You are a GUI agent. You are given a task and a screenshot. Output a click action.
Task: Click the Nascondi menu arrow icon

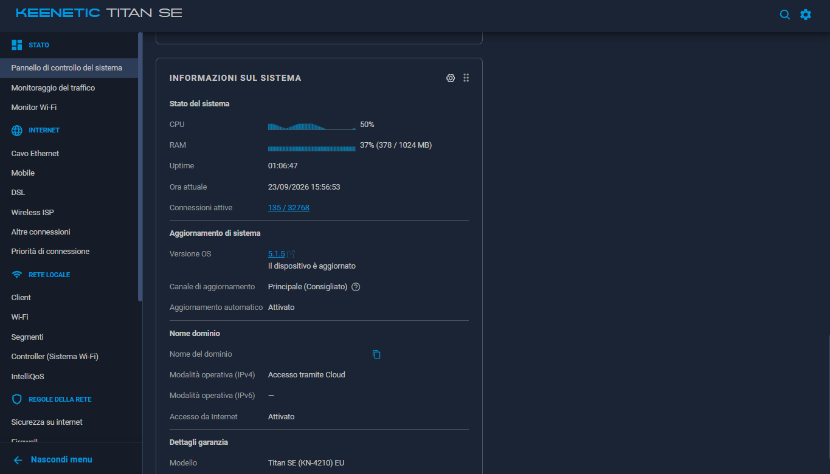18,460
